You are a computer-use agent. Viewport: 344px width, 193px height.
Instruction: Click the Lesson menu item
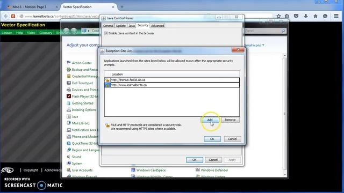(7, 33)
